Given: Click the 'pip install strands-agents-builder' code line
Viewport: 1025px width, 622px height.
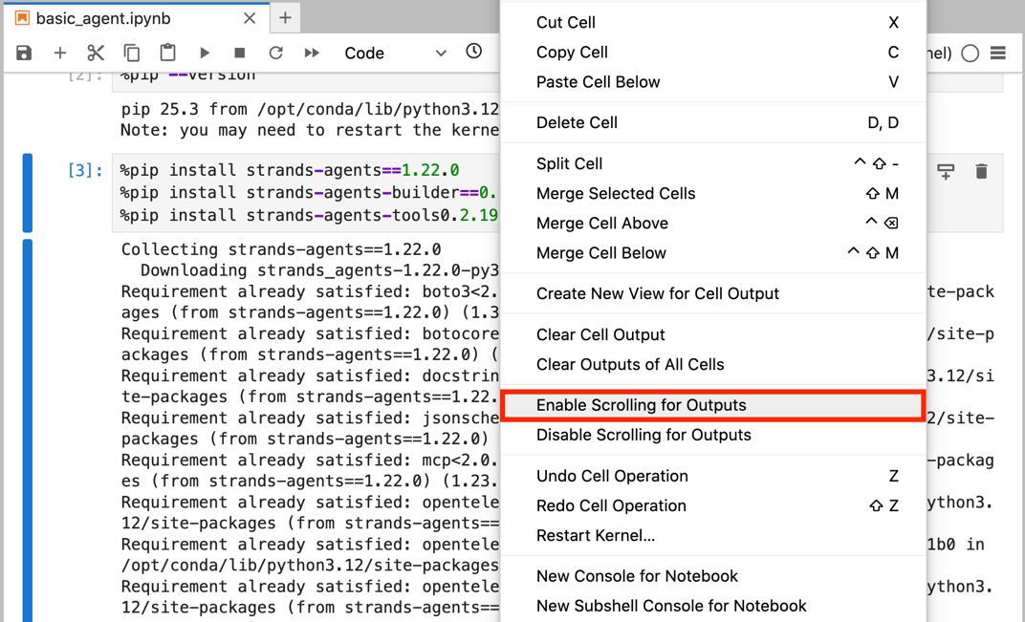Looking at the screenshot, I should [x=309, y=192].
